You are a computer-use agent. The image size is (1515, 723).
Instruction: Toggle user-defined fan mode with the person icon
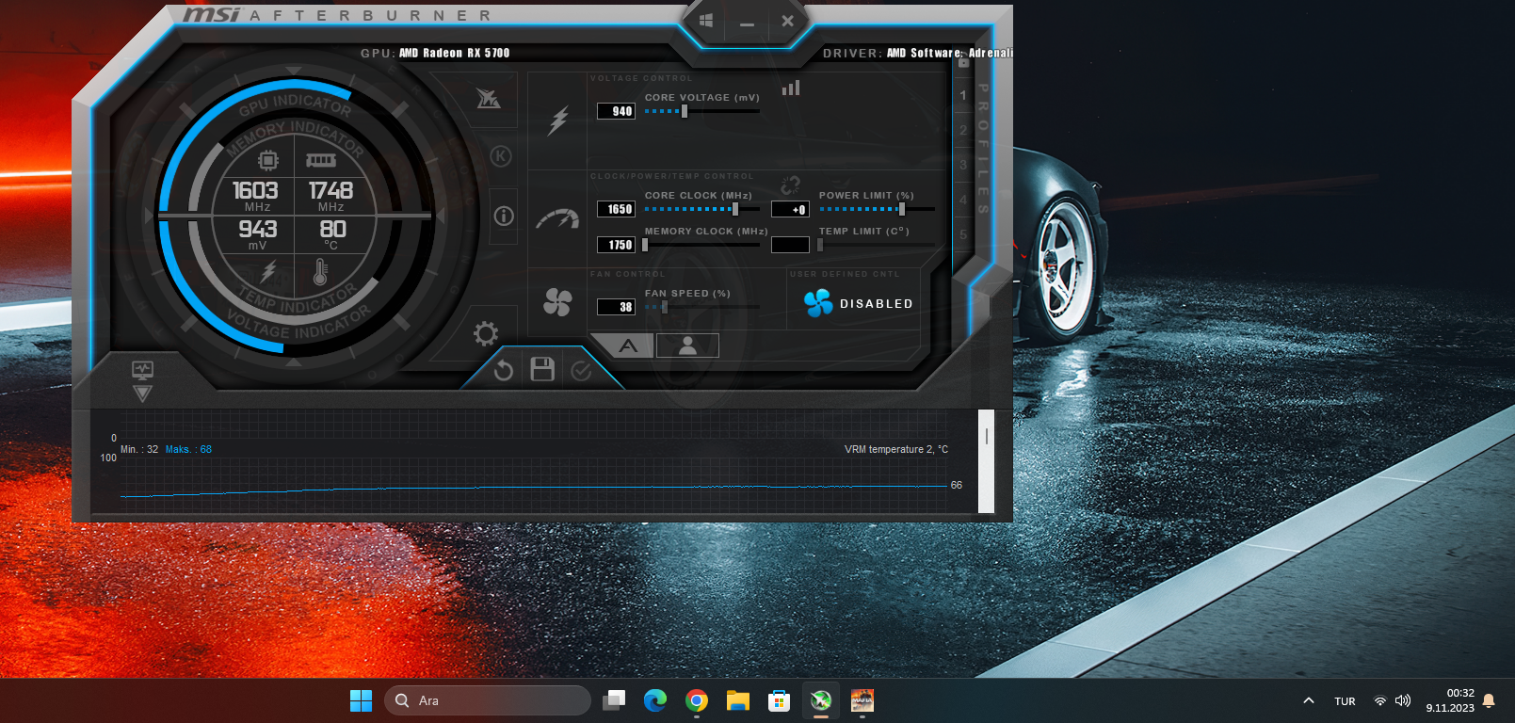(x=687, y=345)
